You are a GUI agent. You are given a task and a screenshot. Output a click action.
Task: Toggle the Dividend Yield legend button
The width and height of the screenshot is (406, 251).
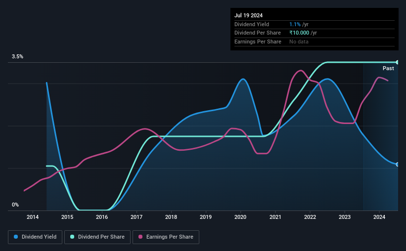(x=35, y=237)
